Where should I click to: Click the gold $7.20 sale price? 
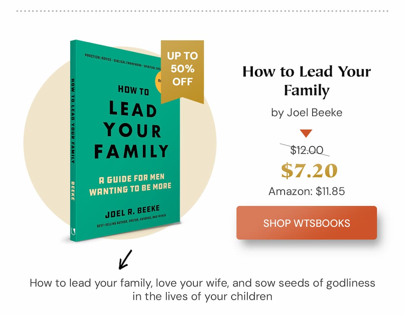click(x=309, y=170)
